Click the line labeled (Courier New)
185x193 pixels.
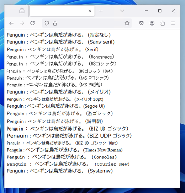coord(68,164)
